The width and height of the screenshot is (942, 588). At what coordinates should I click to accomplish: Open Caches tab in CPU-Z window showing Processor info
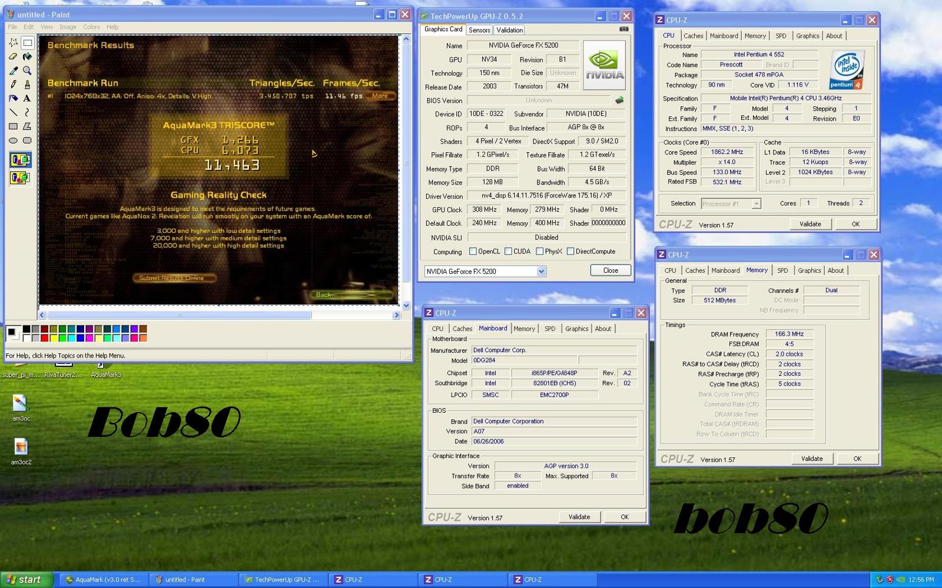click(693, 36)
